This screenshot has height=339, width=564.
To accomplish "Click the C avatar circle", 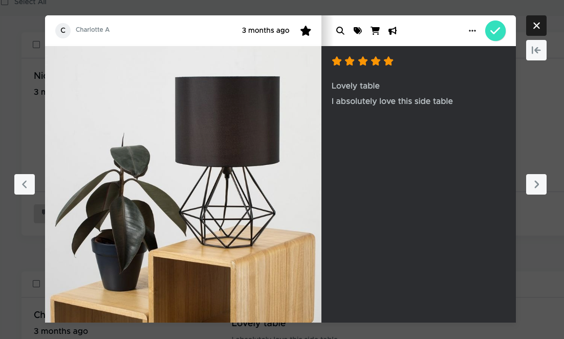I will pyautogui.click(x=63, y=31).
